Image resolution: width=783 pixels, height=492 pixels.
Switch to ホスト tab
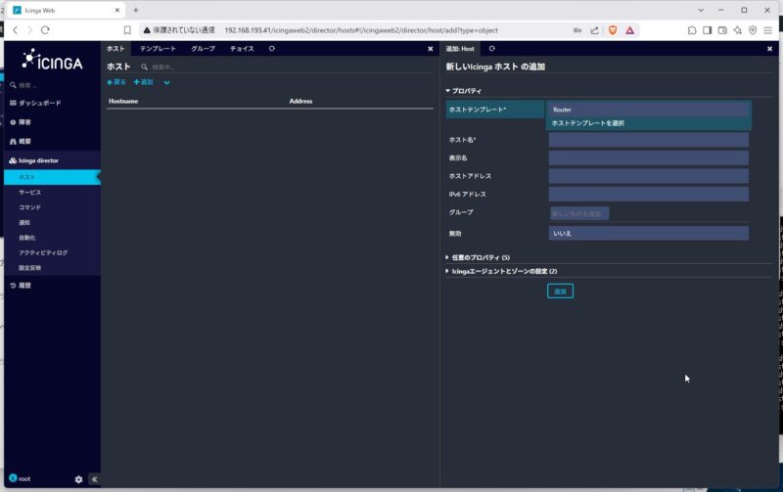(115, 48)
